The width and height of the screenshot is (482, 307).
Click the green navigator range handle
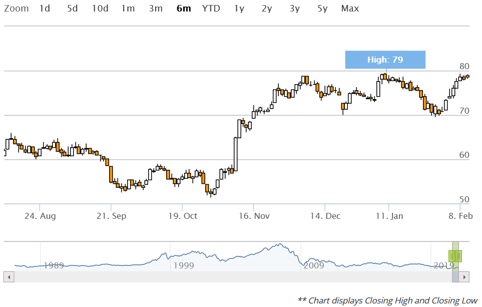tap(455, 256)
